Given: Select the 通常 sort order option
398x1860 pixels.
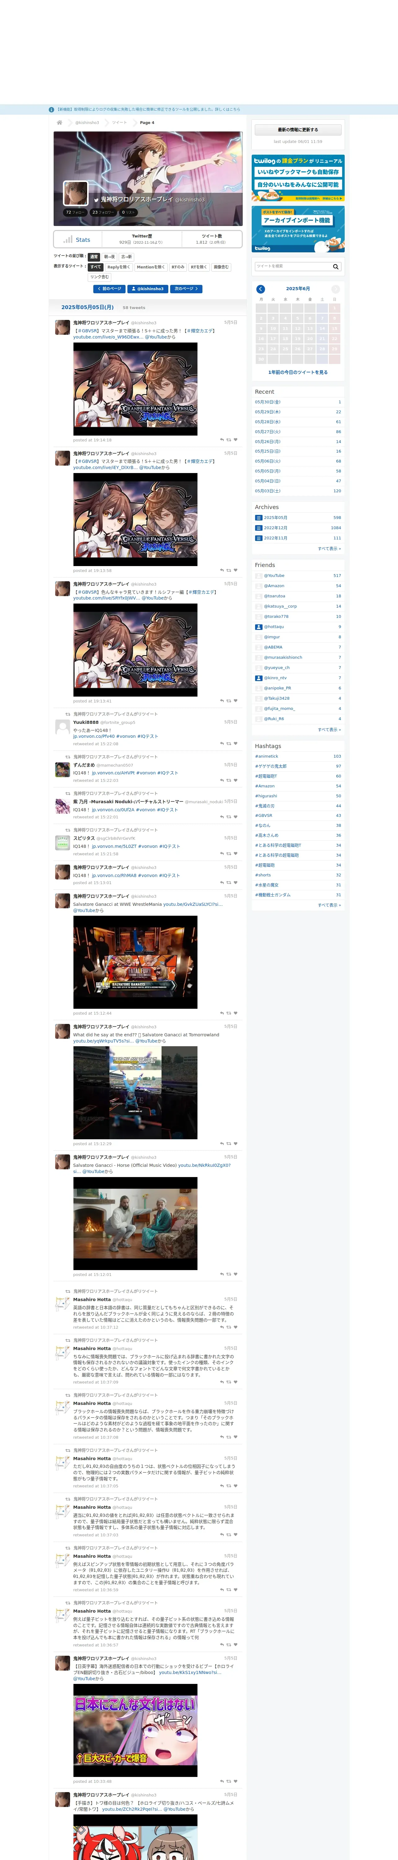Looking at the screenshot, I should coord(94,257).
